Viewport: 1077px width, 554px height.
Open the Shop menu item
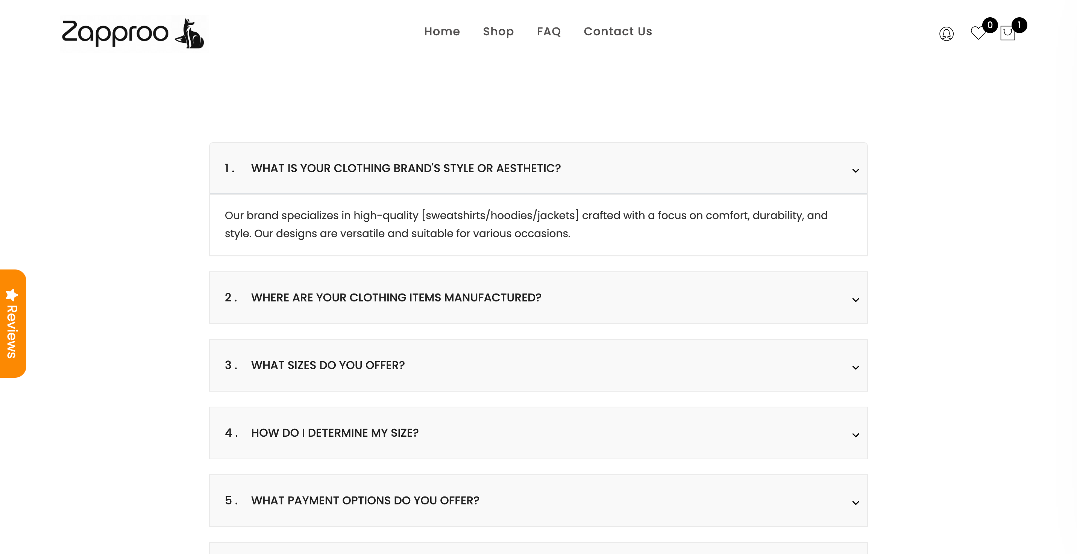[x=498, y=31]
